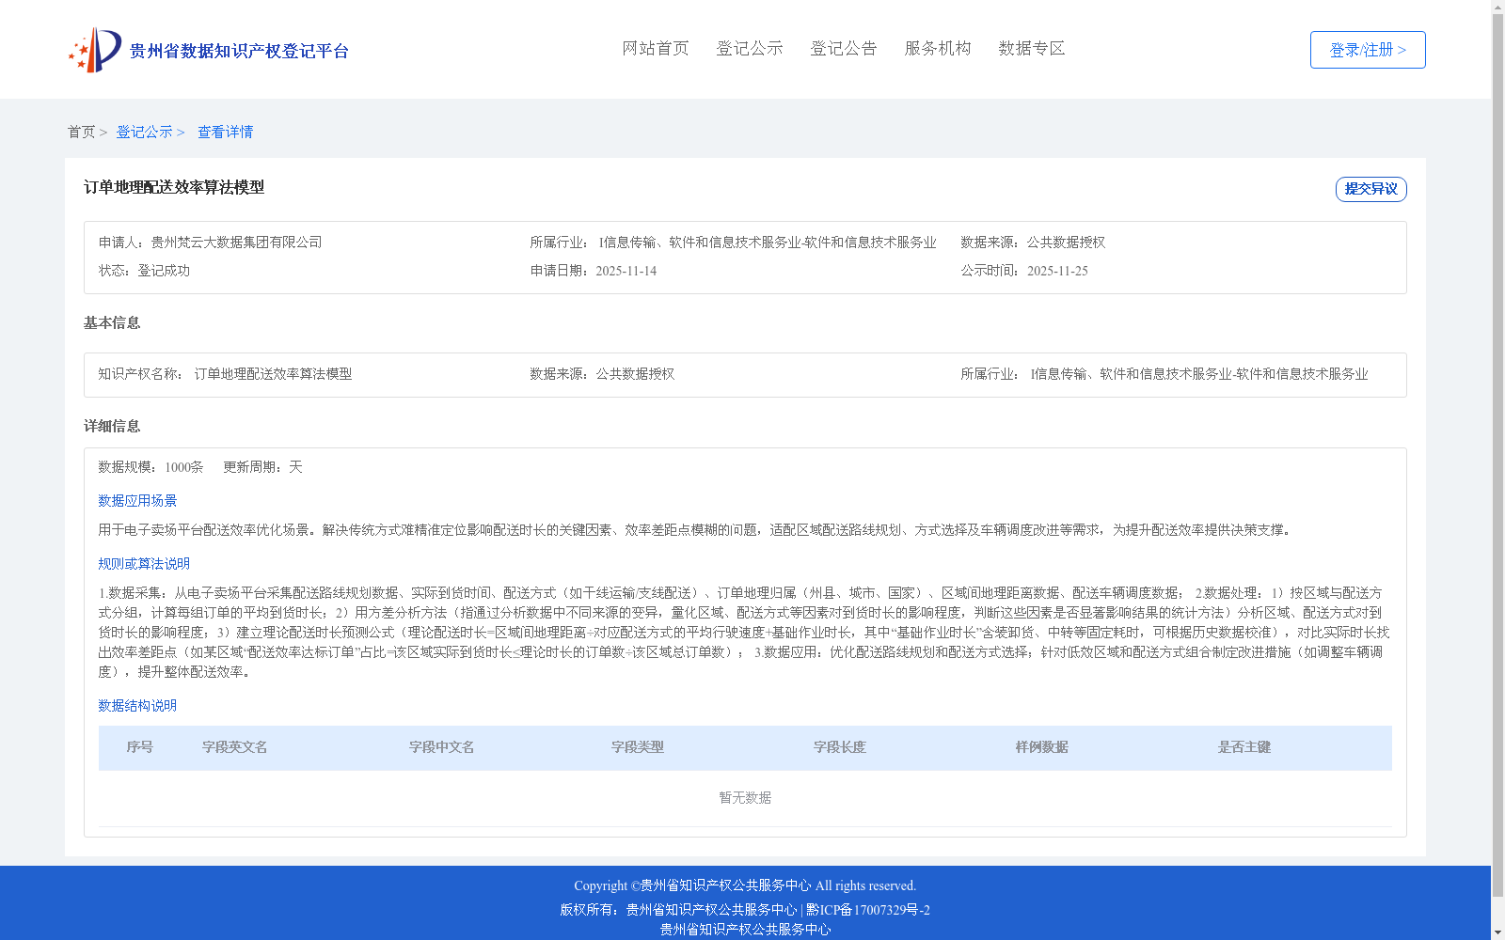This screenshot has width=1505, height=940.
Task: Click the 暂无数据 empty table message
Action: pos(745,798)
